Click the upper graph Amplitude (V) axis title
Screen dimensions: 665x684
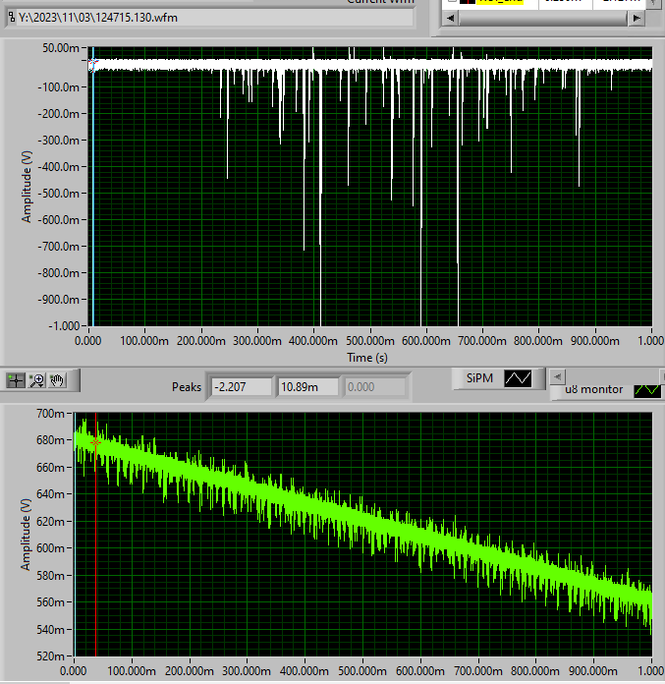click(x=27, y=187)
